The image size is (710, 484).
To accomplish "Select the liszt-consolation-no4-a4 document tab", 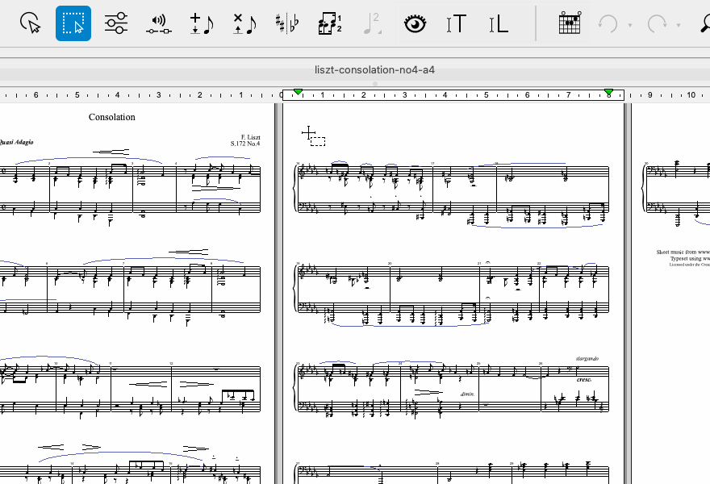I will coord(374,69).
